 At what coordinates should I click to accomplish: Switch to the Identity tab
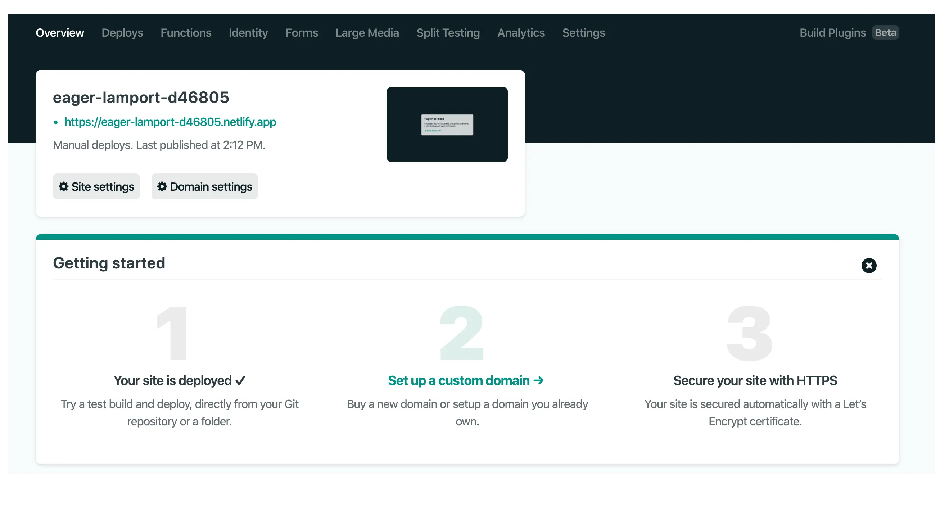[x=248, y=33]
